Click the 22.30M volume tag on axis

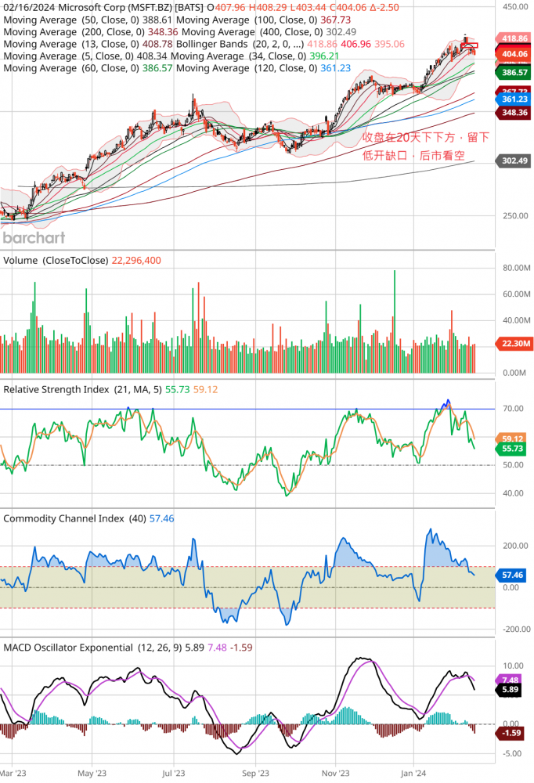coord(514,344)
